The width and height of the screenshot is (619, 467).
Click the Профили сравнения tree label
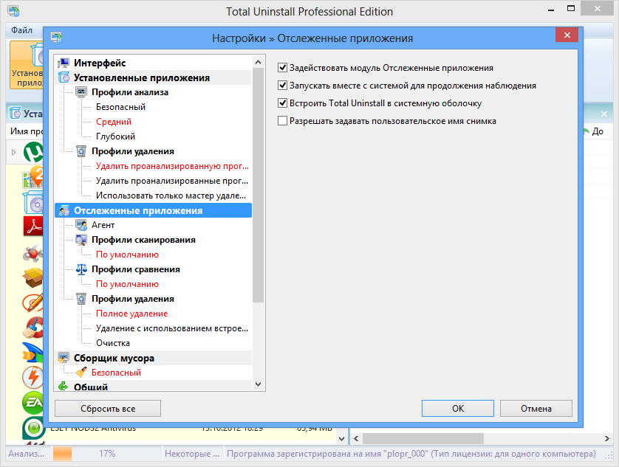click(x=136, y=269)
